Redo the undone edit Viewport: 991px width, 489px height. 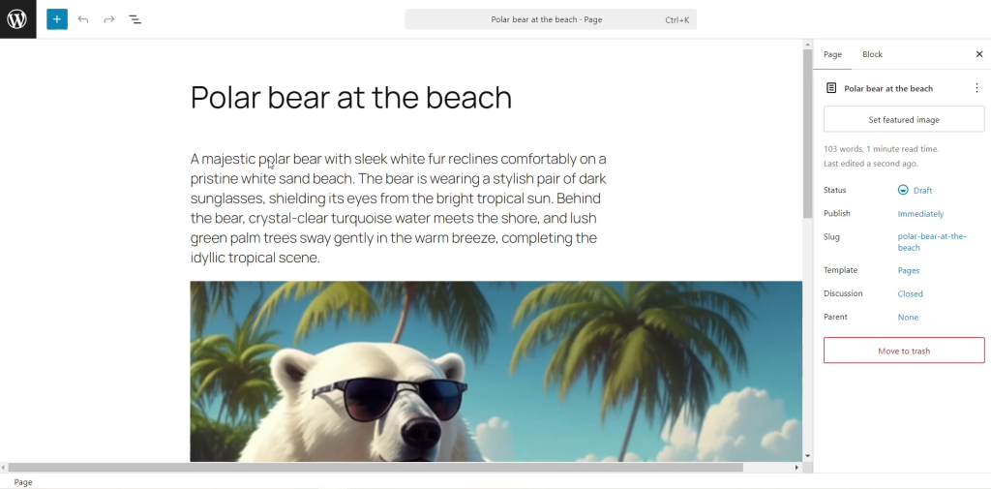[108, 19]
